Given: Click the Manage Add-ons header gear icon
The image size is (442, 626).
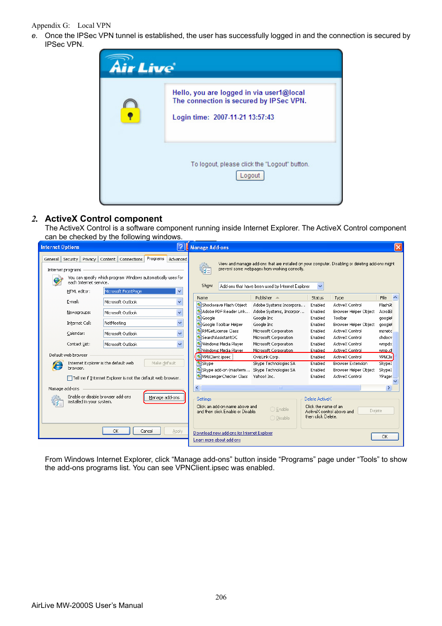Looking at the screenshot, I should click(x=205, y=268).
